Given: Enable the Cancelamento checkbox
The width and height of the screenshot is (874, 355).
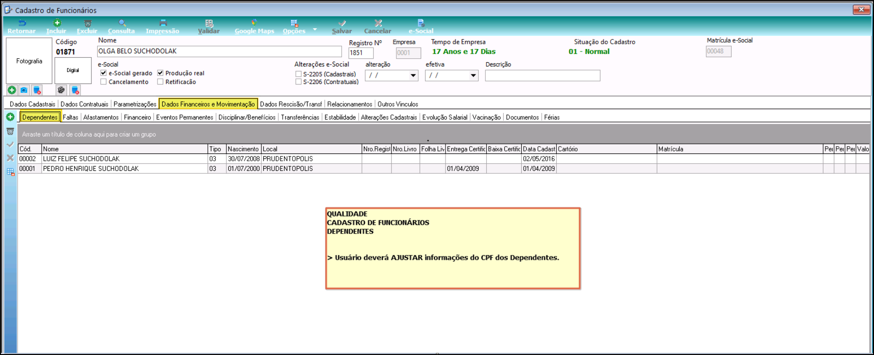Looking at the screenshot, I should tap(103, 82).
